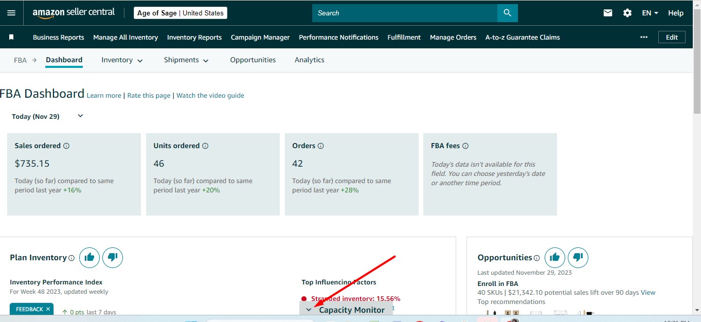Click the info icon next to Opportunities
Viewport: 701px width, 322px height.
click(x=537, y=258)
